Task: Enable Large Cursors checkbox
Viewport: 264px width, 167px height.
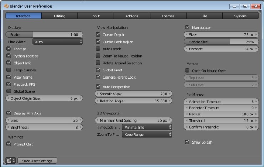Action: coord(9,70)
